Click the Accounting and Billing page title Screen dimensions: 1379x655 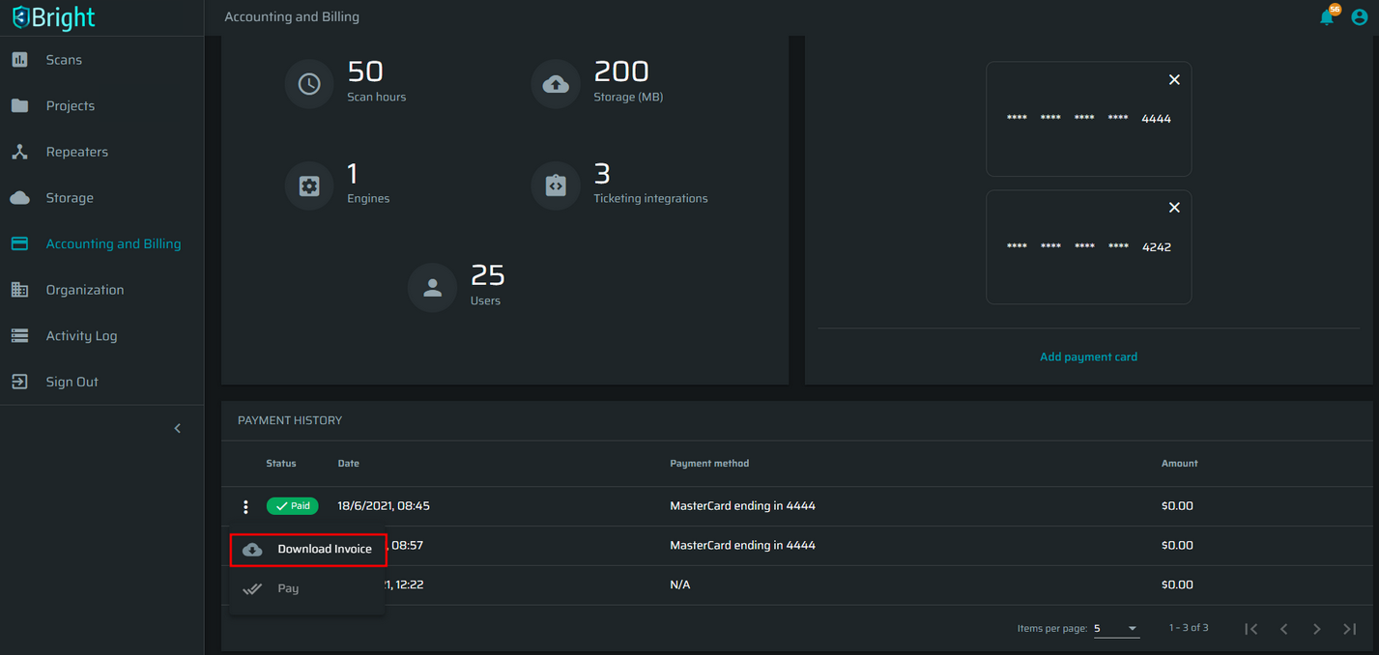292,16
